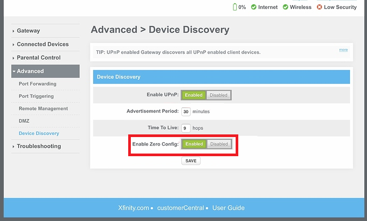Set Enable UPnP to Disabled
367x221 pixels.
(x=219, y=95)
